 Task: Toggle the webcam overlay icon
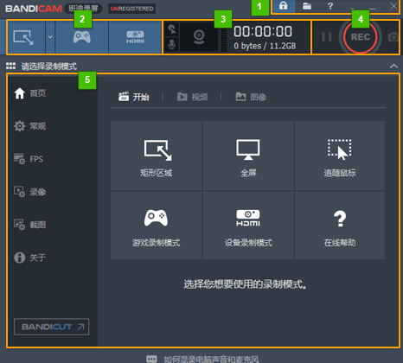coord(199,37)
